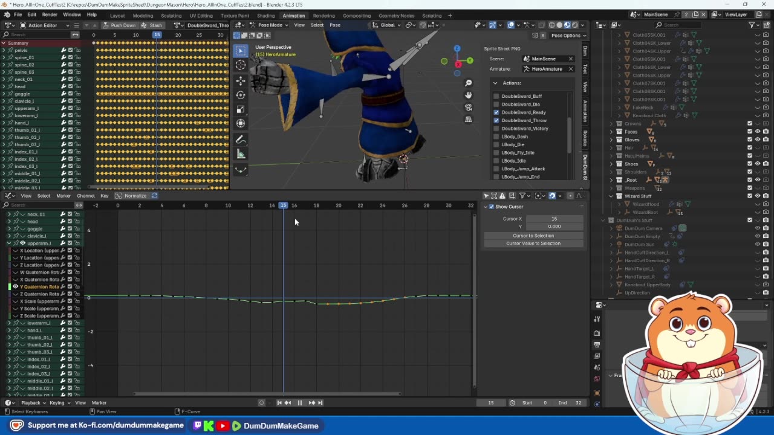Collapse the Actions panel
The image size is (774, 435).
pos(495,83)
